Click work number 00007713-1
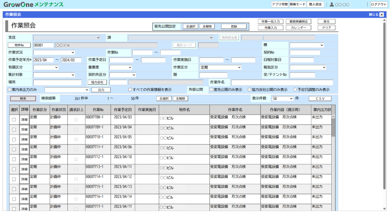The image size is (390, 214). pos(95,167)
